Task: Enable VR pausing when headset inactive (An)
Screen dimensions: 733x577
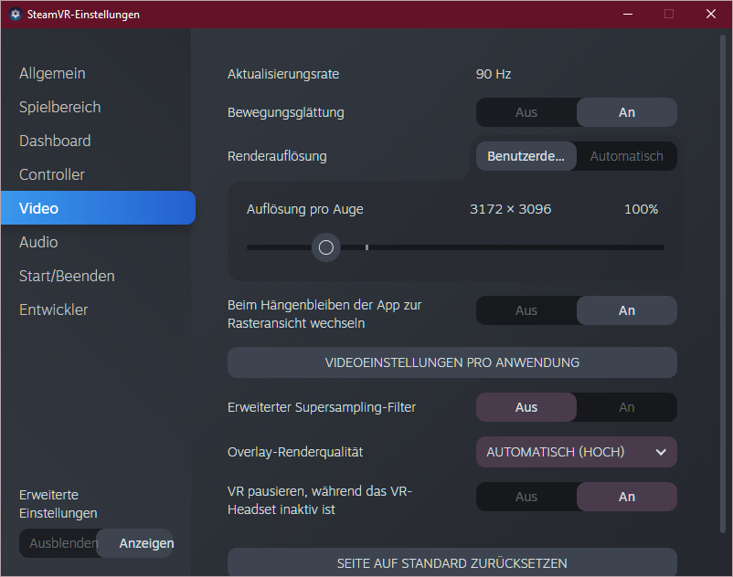Action: pos(627,497)
